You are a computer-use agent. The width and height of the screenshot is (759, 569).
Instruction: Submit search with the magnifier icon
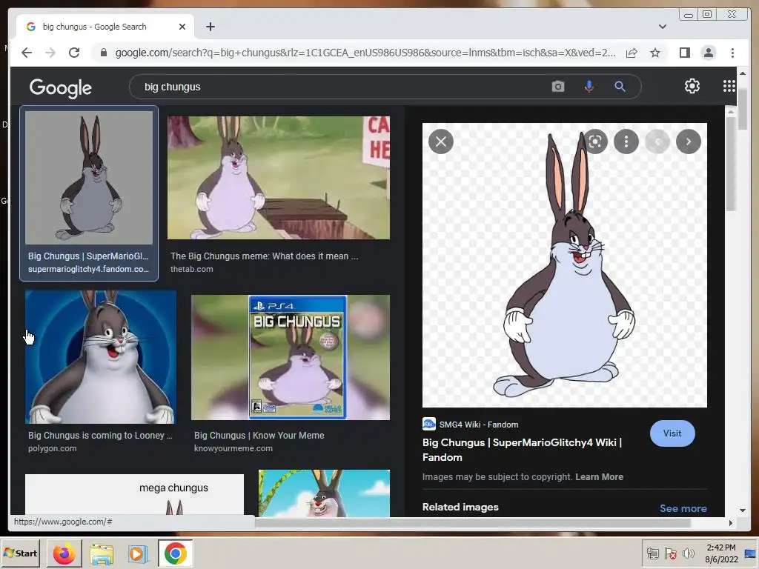click(620, 87)
